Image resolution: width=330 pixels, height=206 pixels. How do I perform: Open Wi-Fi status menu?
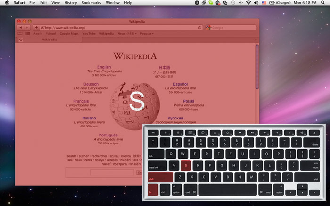pos(248,3)
